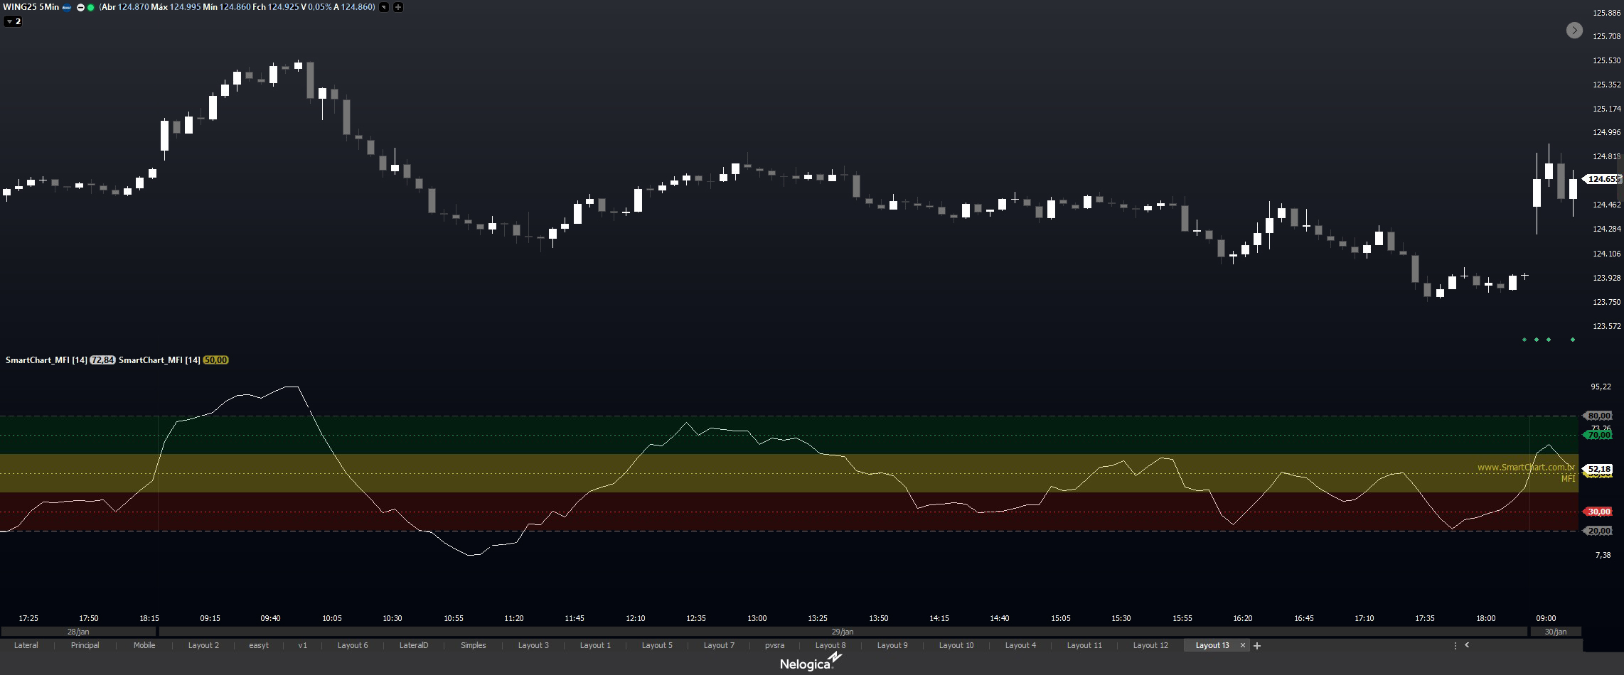Click the 29/jan date bar on timeline
The image size is (1624, 675).
pyautogui.click(x=843, y=632)
